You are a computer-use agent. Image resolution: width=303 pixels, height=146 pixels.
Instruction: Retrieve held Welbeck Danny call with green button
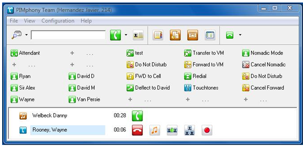coord(137,116)
